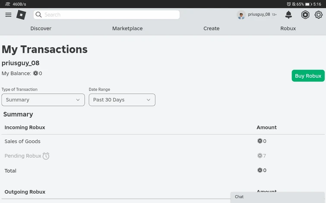Open the Past 30 Days date range dropdown
The image size is (326, 203).
click(x=122, y=100)
